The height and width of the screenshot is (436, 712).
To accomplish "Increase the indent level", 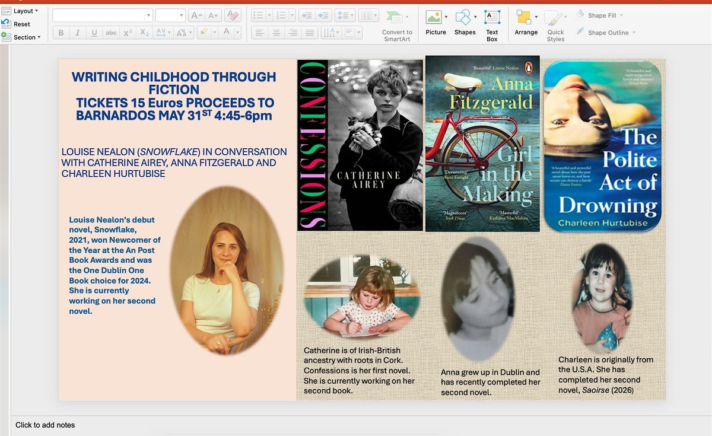I will [323, 15].
